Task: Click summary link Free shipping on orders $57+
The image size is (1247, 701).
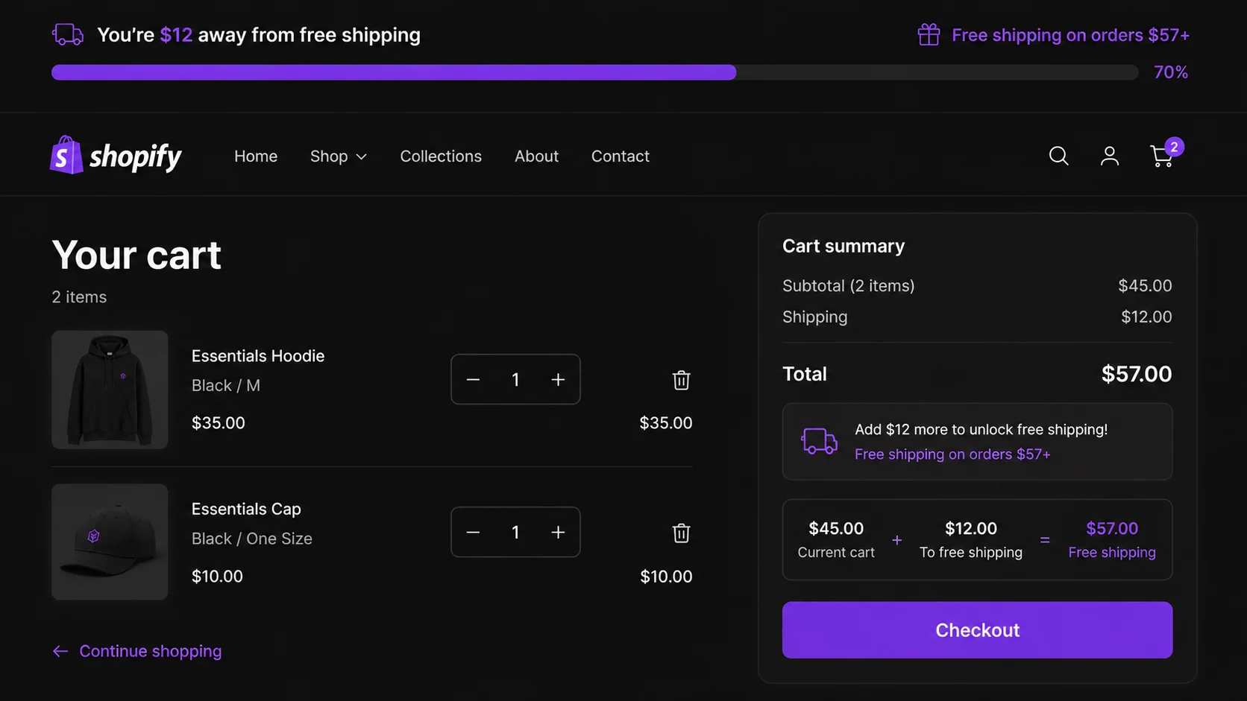Action: [x=952, y=454]
